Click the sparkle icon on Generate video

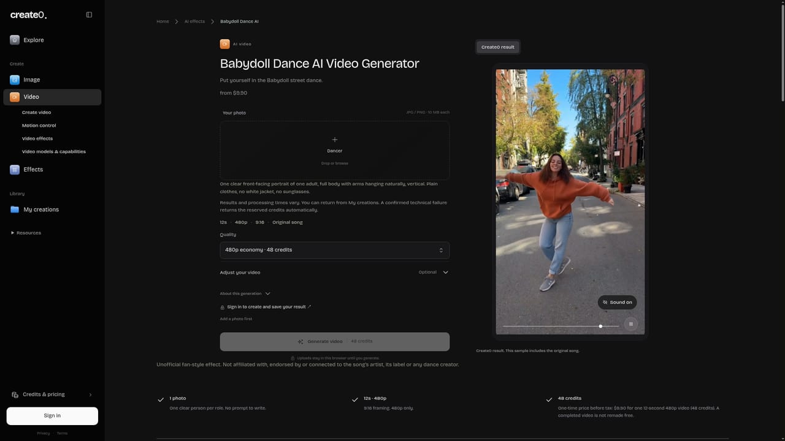[301, 342]
